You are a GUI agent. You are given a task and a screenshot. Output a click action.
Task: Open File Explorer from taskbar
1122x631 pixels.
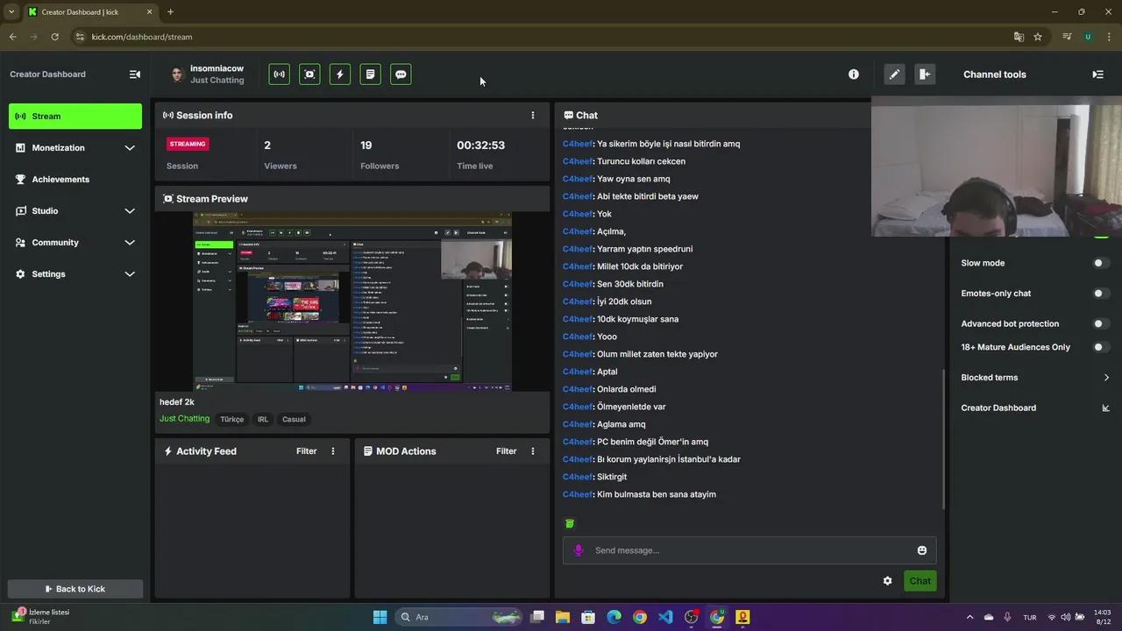click(563, 617)
